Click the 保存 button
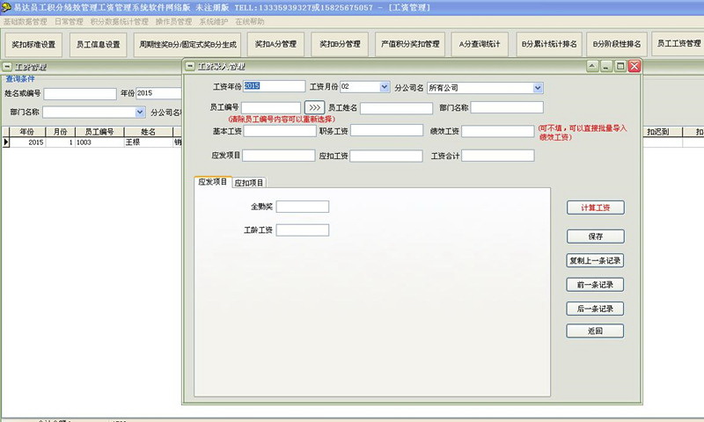Viewport: 704px width, 422px height. [x=596, y=236]
